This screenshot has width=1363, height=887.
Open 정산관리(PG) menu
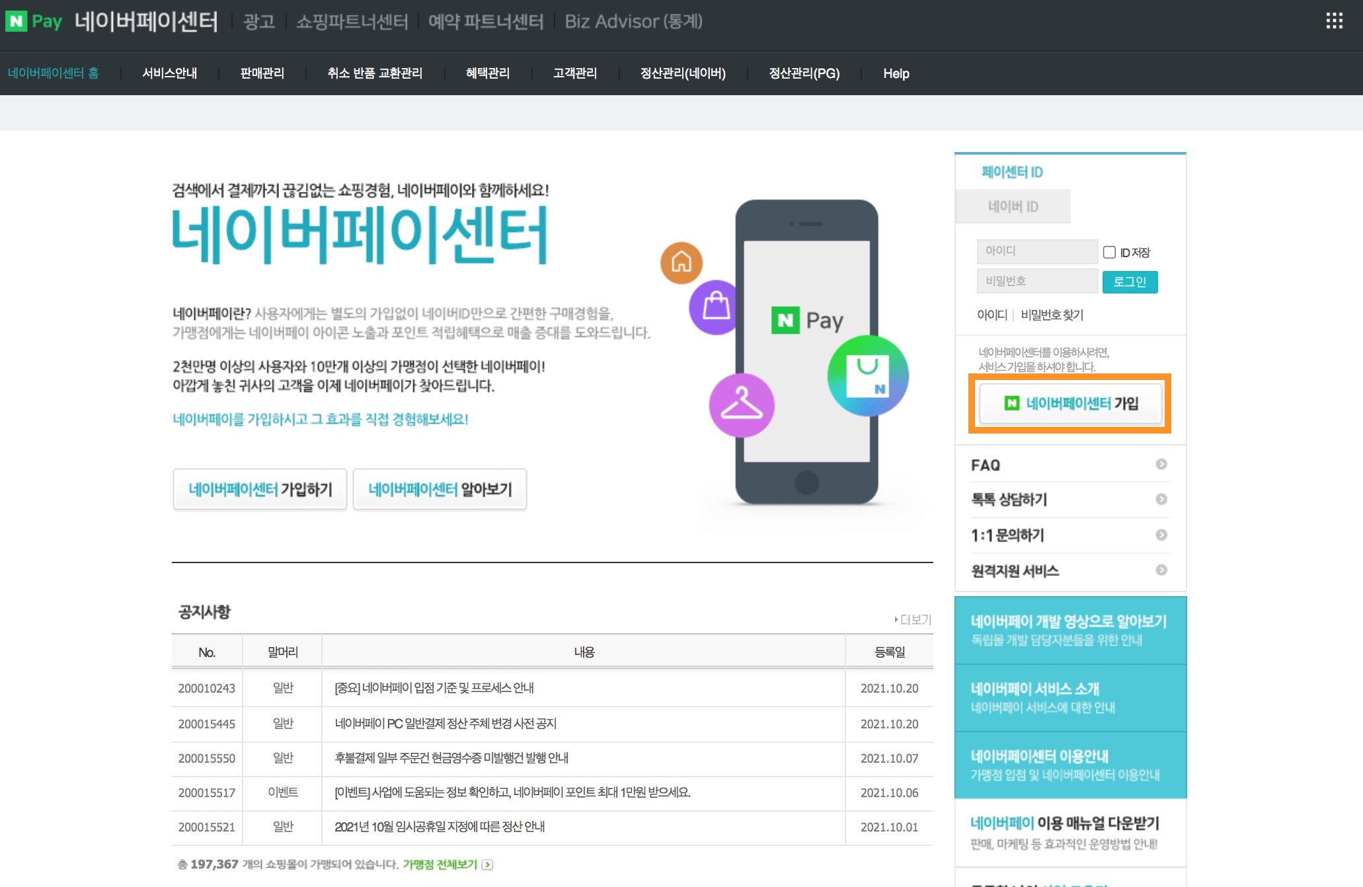click(x=804, y=73)
